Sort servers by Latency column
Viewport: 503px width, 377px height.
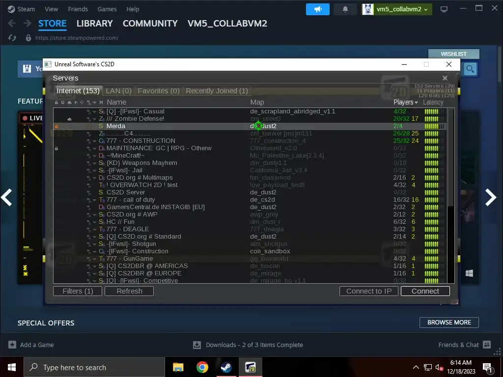(433, 102)
